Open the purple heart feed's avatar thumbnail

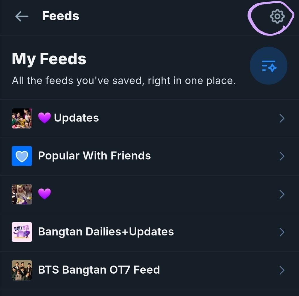click(22, 194)
